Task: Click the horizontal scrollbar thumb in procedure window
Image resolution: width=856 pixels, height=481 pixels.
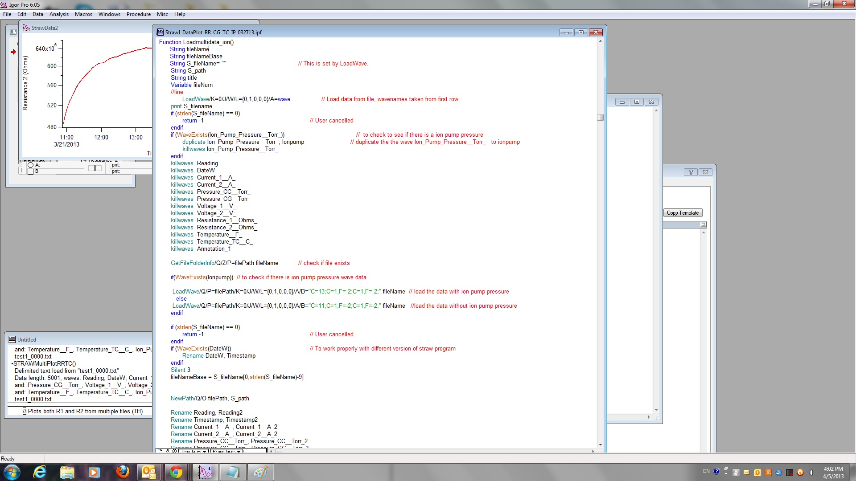Action: [279, 451]
